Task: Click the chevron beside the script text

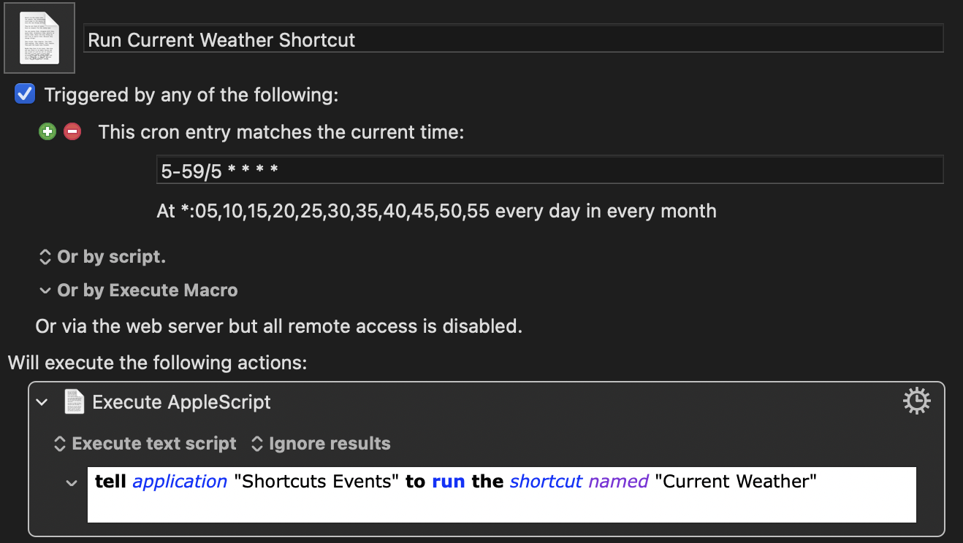Action: click(72, 482)
